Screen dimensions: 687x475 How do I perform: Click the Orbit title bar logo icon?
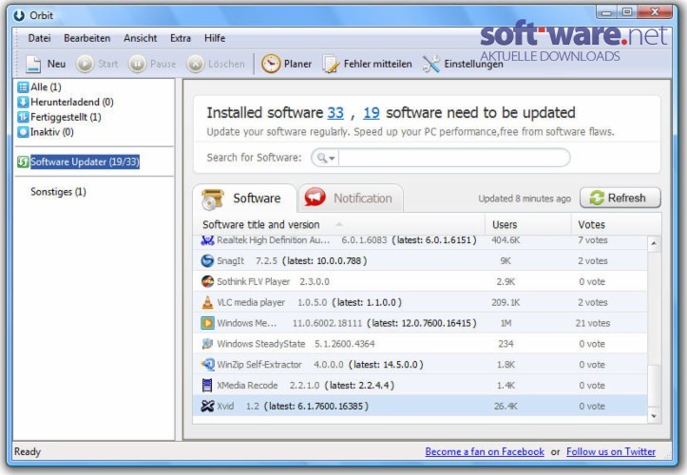tap(19, 15)
